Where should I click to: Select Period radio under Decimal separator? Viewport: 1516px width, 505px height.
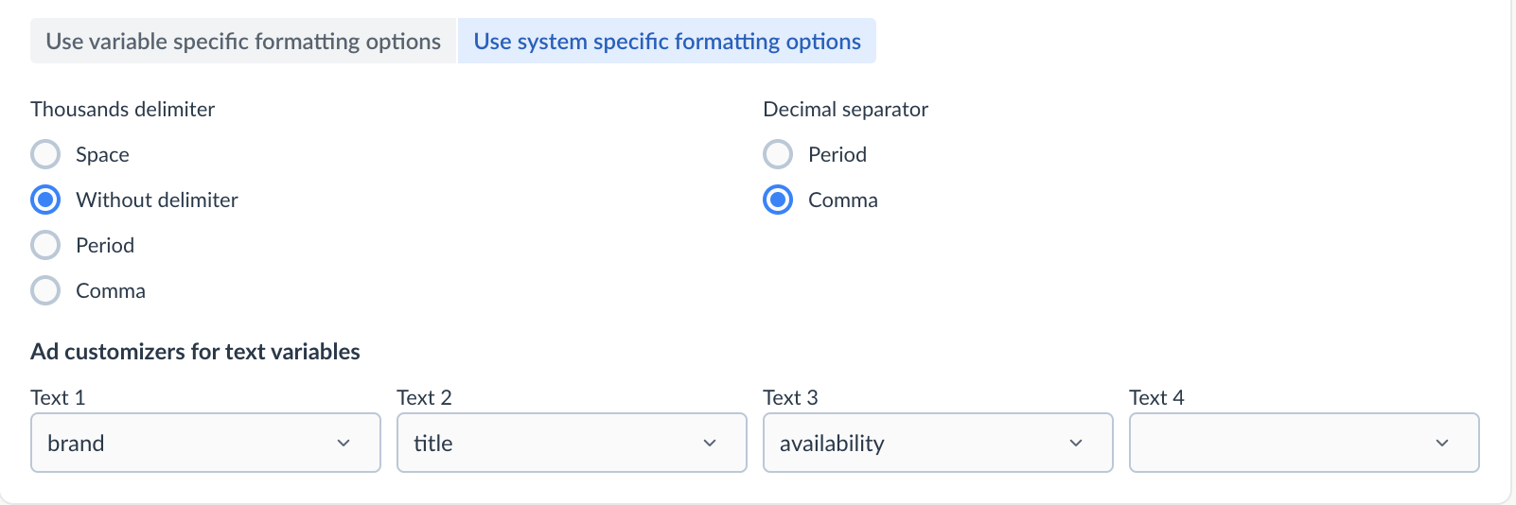point(778,154)
